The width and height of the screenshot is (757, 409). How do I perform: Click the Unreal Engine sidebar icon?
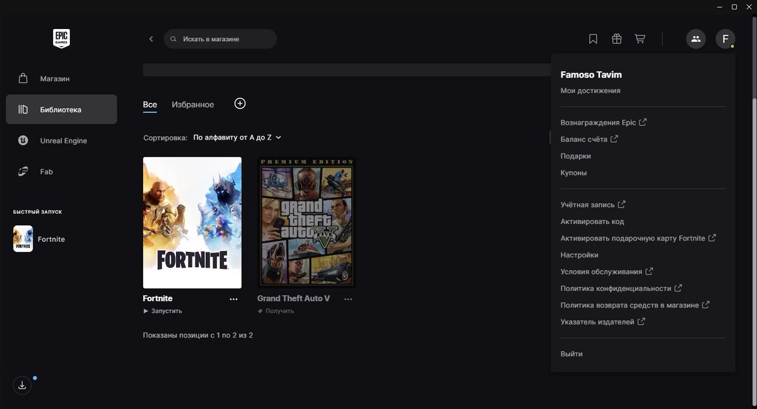coord(23,141)
